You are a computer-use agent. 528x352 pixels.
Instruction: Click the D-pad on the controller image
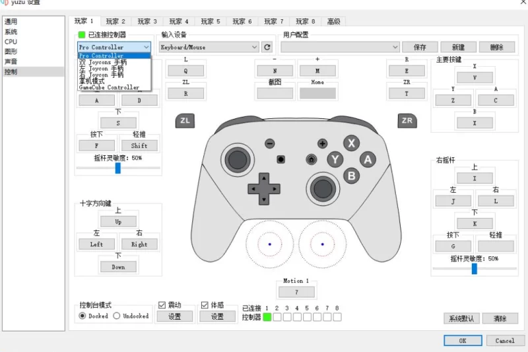click(x=263, y=188)
